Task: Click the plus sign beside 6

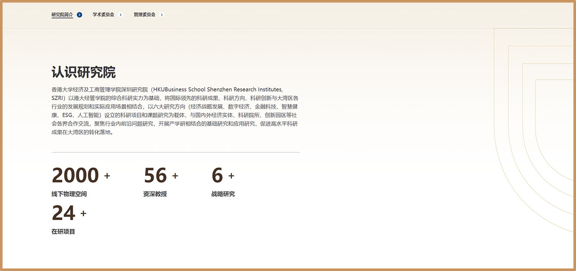Action: [x=231, y=176]
